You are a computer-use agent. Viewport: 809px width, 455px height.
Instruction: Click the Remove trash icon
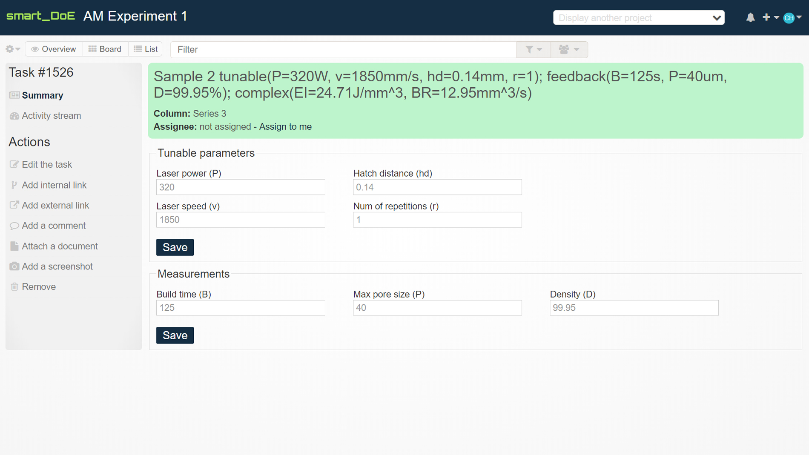coord(14,286)
